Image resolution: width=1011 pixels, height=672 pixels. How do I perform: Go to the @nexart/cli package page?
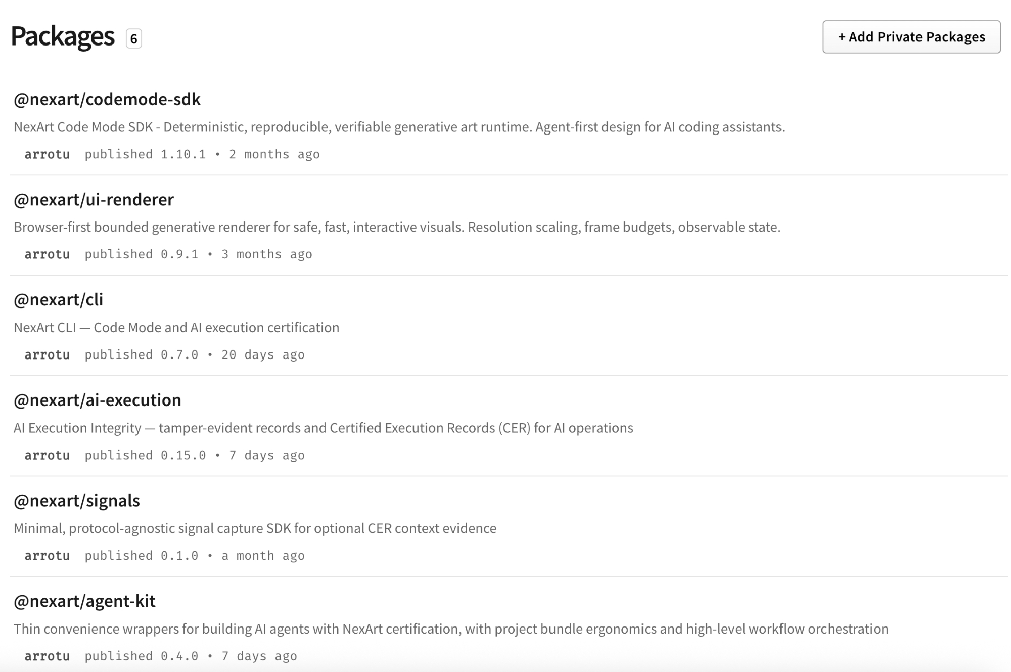(x=58, y=300)
